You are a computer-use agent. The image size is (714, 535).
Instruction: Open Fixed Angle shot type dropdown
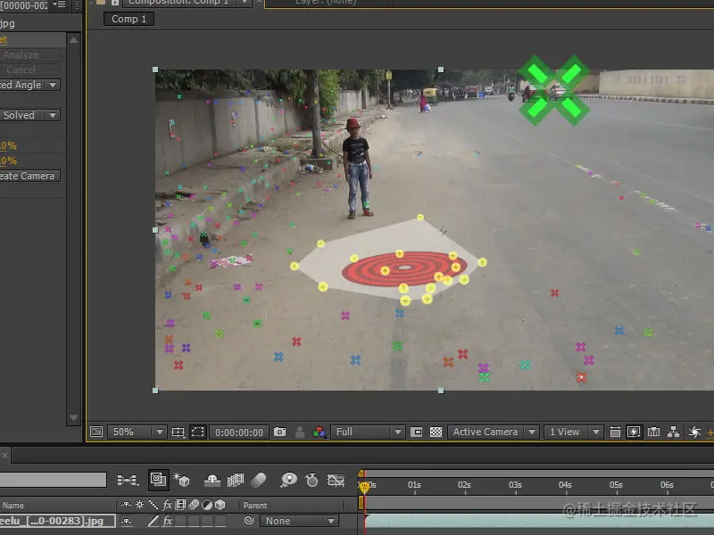29,85
